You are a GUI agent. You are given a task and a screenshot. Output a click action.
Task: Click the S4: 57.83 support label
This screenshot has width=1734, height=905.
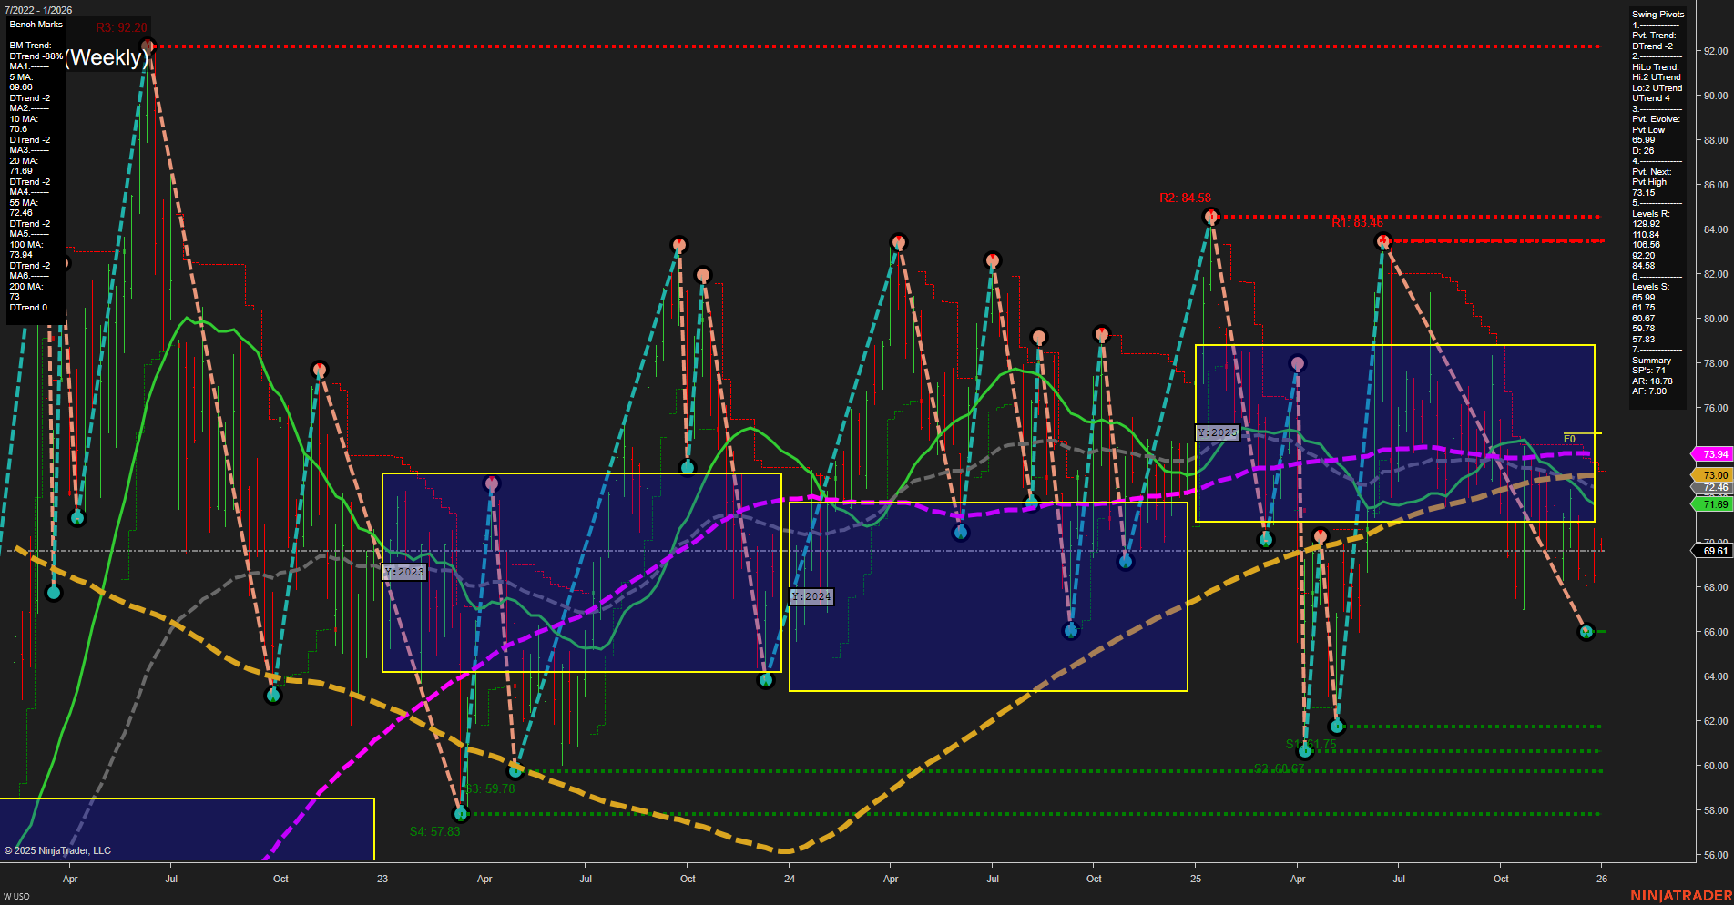(436, 830)
